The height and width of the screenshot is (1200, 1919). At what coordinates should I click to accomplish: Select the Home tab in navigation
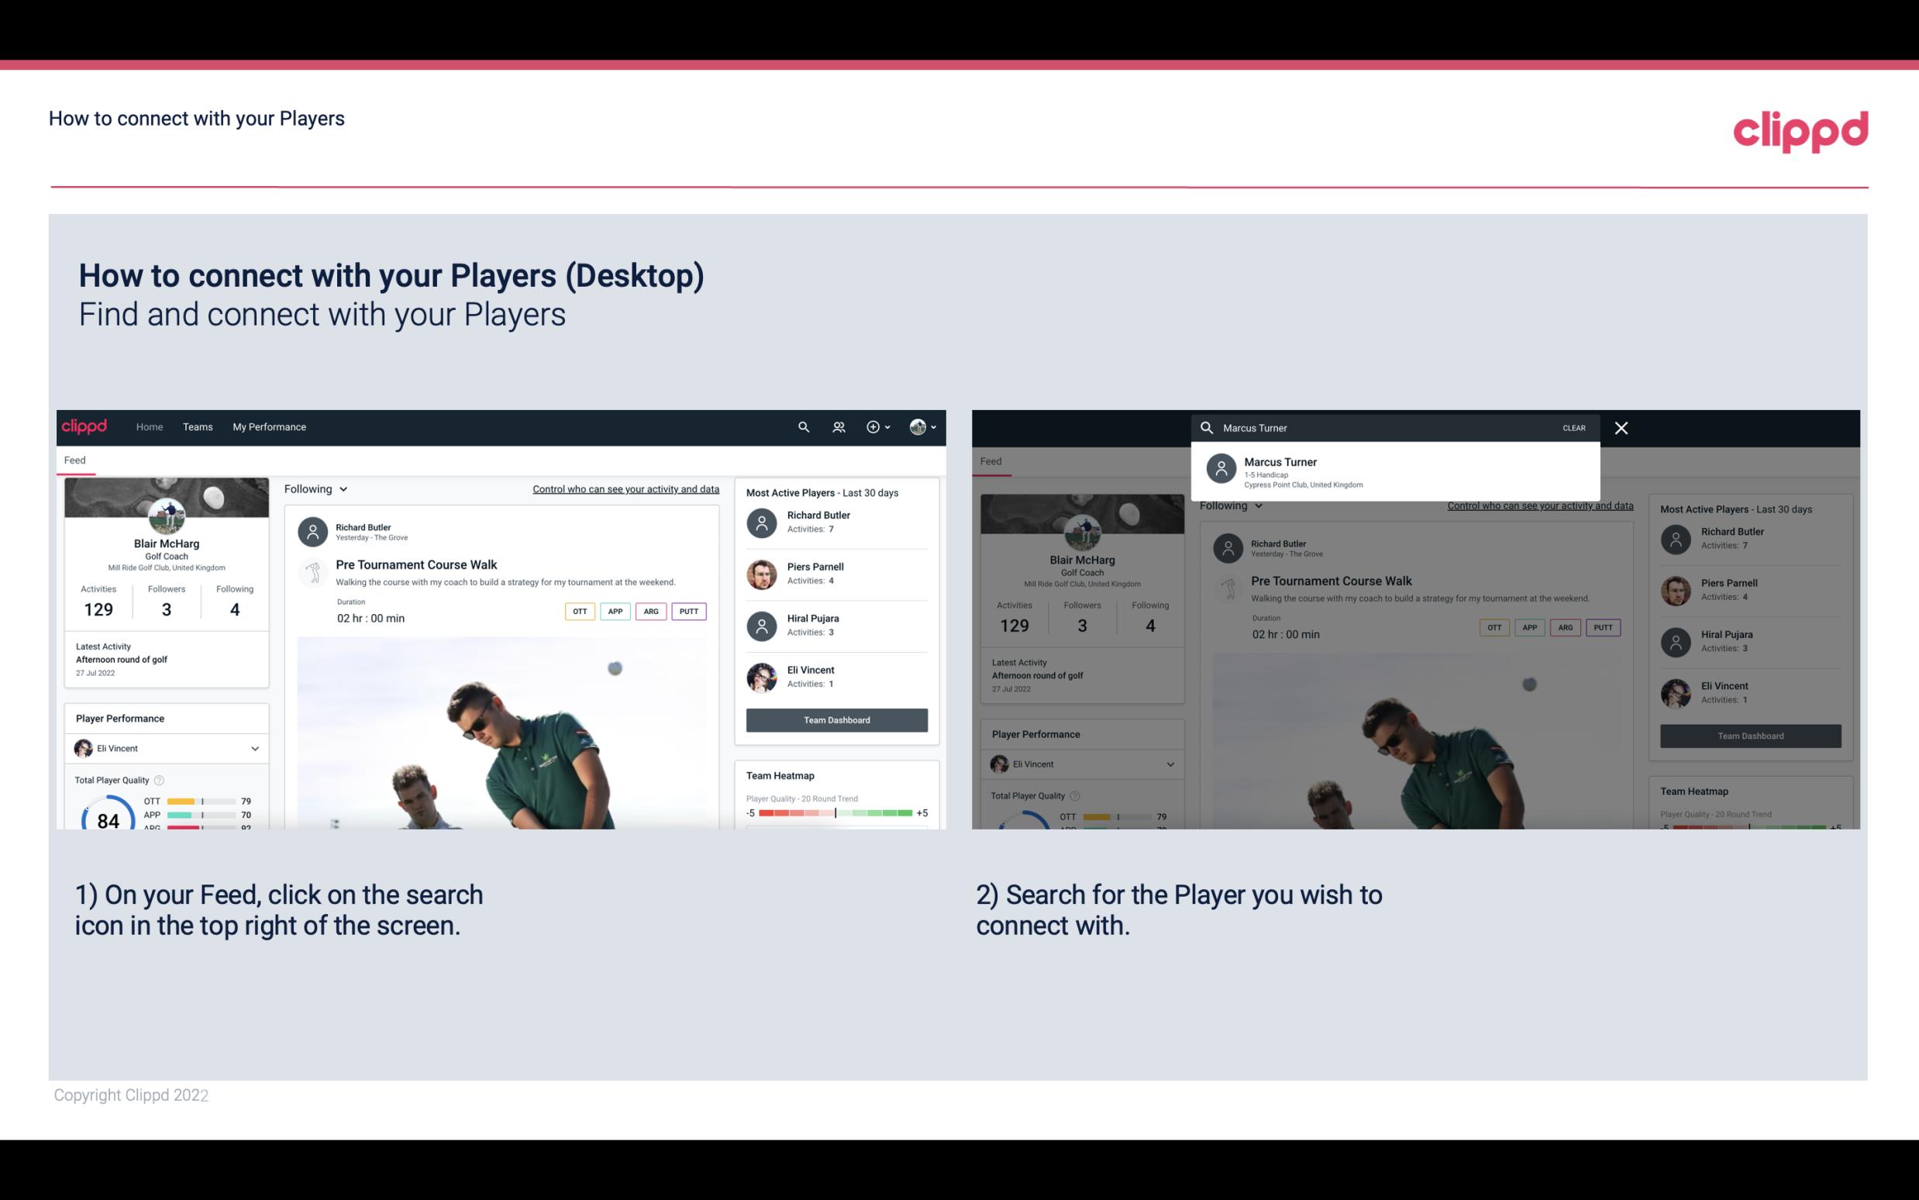(150, 426)
